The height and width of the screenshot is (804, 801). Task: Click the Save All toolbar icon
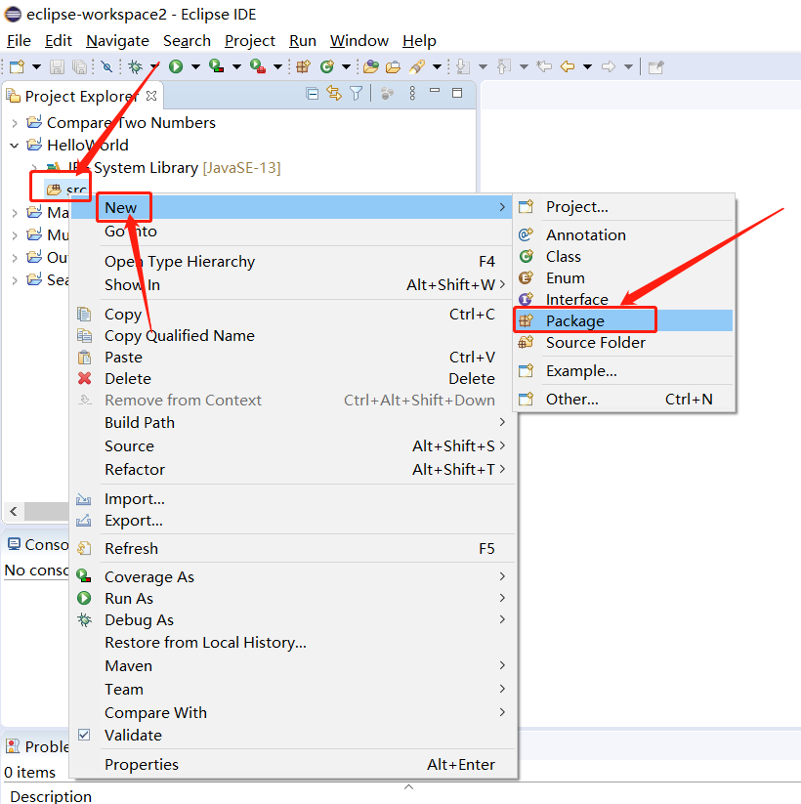click(x=79, y=66)
